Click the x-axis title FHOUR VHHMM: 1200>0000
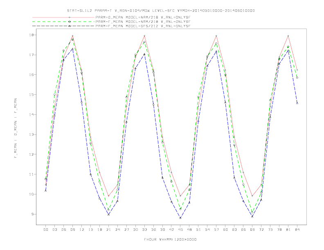Image resolution: width=324 pixels, height=250 pixels. 170,239
